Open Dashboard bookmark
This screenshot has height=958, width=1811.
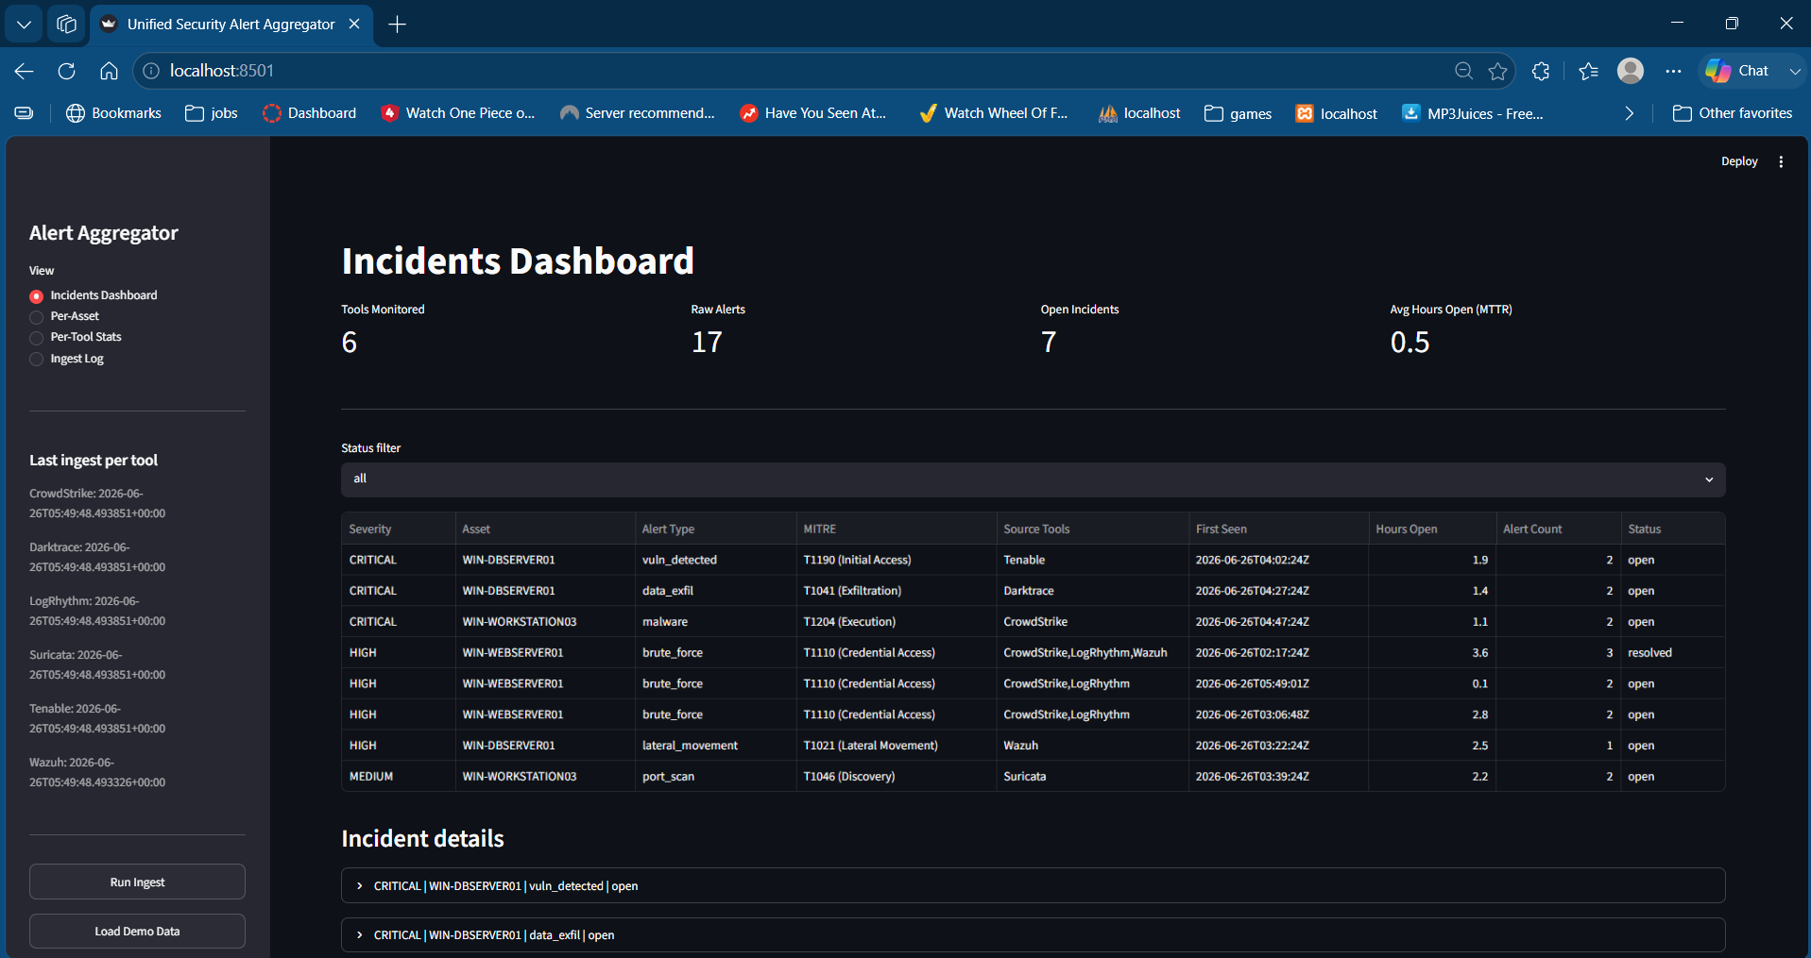[310, 113]
